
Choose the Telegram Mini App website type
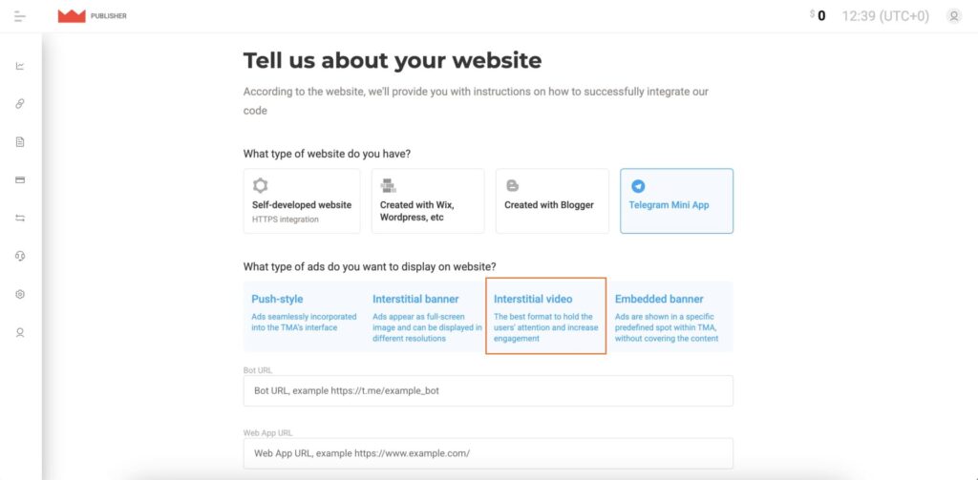(x=676, y=201)
